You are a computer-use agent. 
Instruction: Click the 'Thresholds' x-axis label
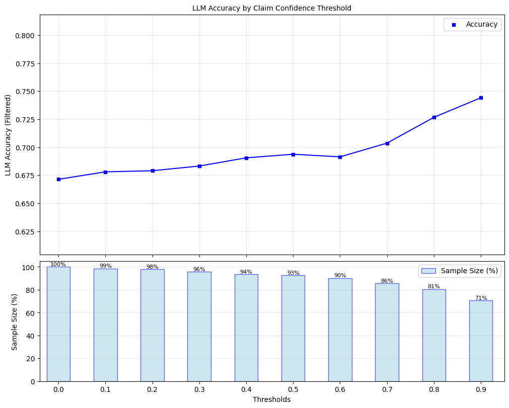(272, 399)
